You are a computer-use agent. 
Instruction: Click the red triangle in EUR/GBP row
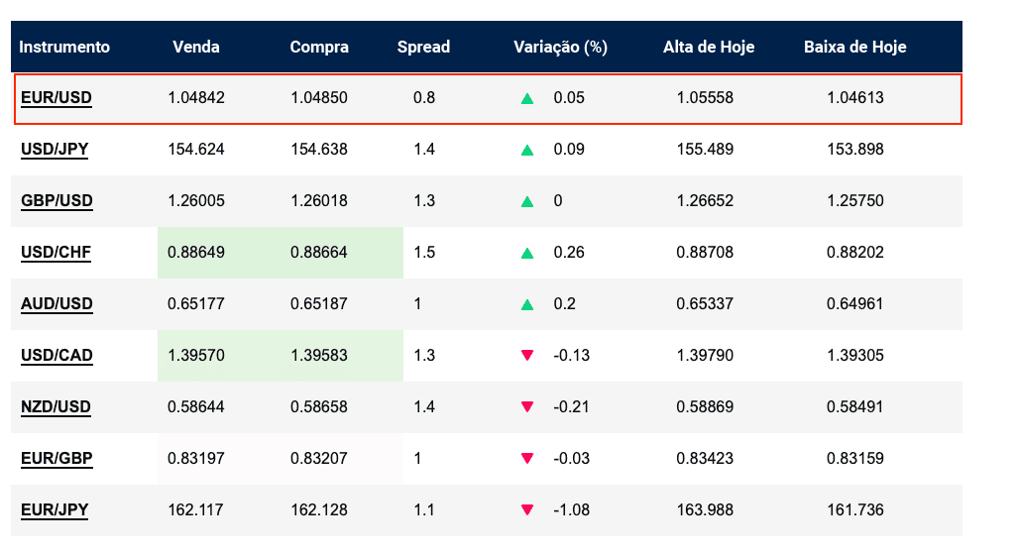(x=527, y=459)
